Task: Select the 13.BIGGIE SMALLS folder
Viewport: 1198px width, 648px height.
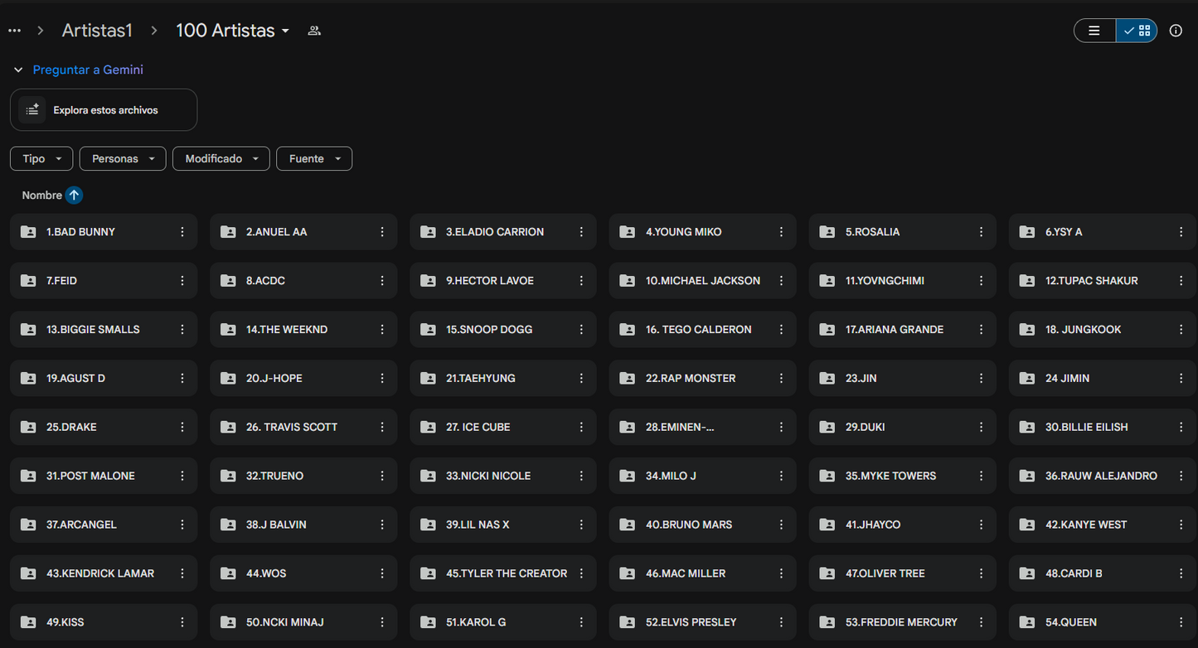Action: click(x=104, y=330)
